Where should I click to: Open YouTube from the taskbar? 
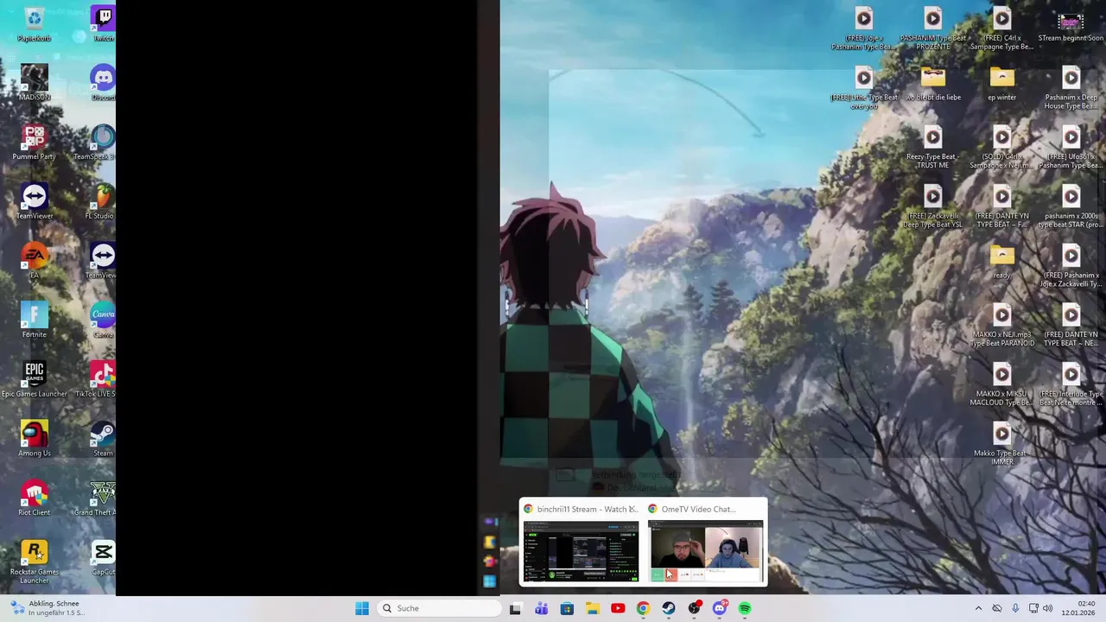(618, 608)
